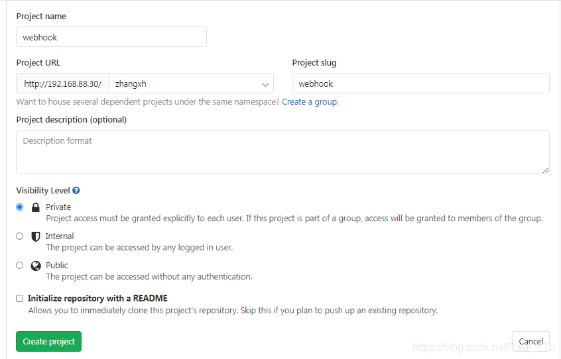
Task: Open the Create a group link
Action: 310,102
